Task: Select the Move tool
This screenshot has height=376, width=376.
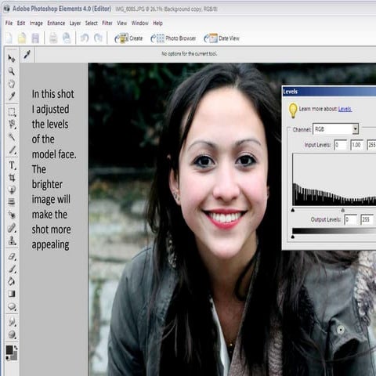Action: pos(12,59)
